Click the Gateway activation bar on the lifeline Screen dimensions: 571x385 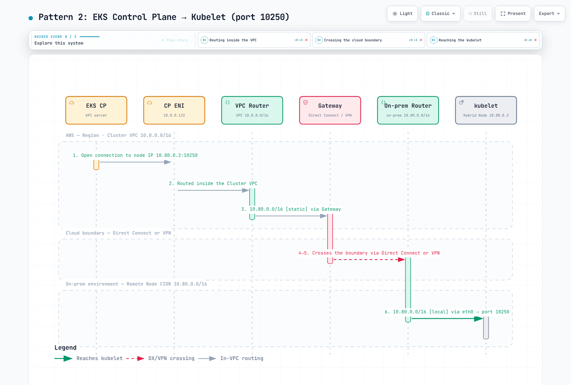tap(330, 239)
